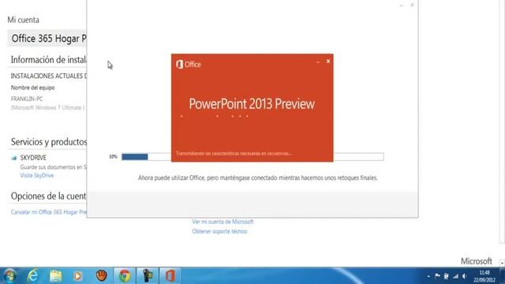This screenshot has height=284, width=505.
Task: Open the Action Center flag icon
Action: click(x=437, y=276)
